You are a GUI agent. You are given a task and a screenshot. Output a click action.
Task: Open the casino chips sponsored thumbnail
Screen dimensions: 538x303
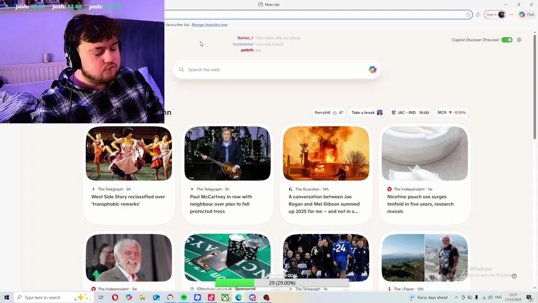pos(227,258)
